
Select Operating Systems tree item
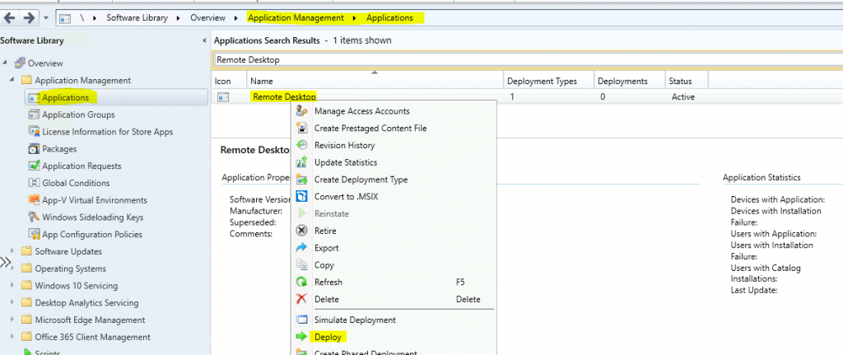(x=71, y=269)
